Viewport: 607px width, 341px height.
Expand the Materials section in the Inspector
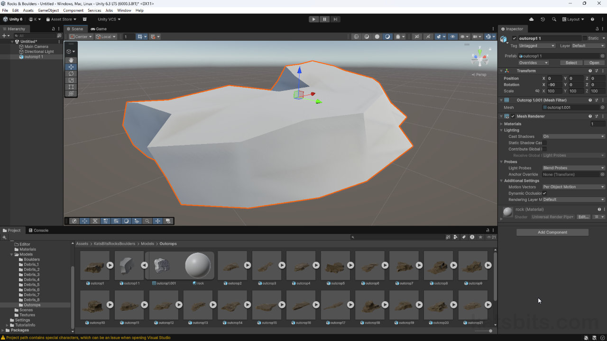tap(502, 124)
